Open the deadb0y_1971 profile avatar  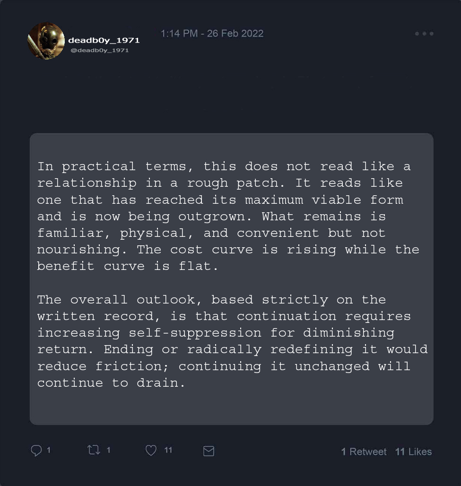(46, 41)
